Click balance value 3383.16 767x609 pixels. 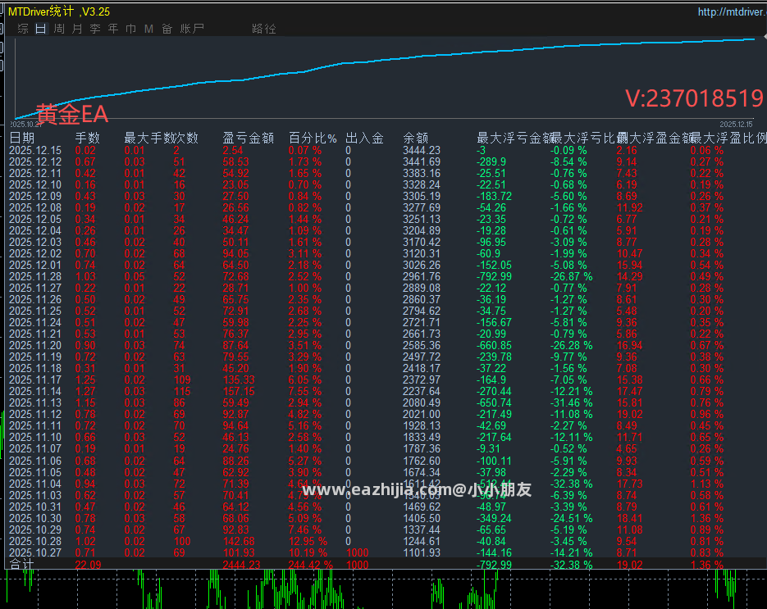point(422,174)
